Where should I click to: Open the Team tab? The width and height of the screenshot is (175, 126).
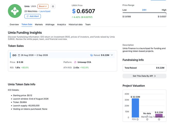click(88, 24)
